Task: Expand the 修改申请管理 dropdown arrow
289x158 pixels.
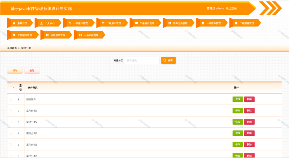Action: [67, 35]
